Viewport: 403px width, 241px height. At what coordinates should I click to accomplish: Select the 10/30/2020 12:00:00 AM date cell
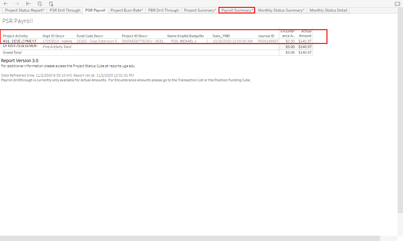pos(232,41)
